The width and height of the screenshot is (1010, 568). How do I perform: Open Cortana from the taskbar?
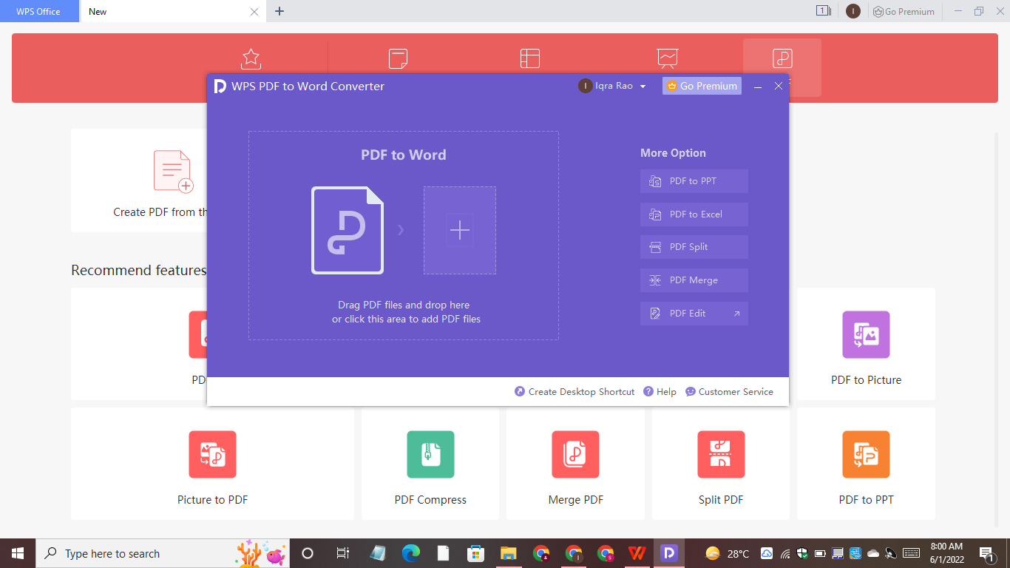tap(308, 553)
